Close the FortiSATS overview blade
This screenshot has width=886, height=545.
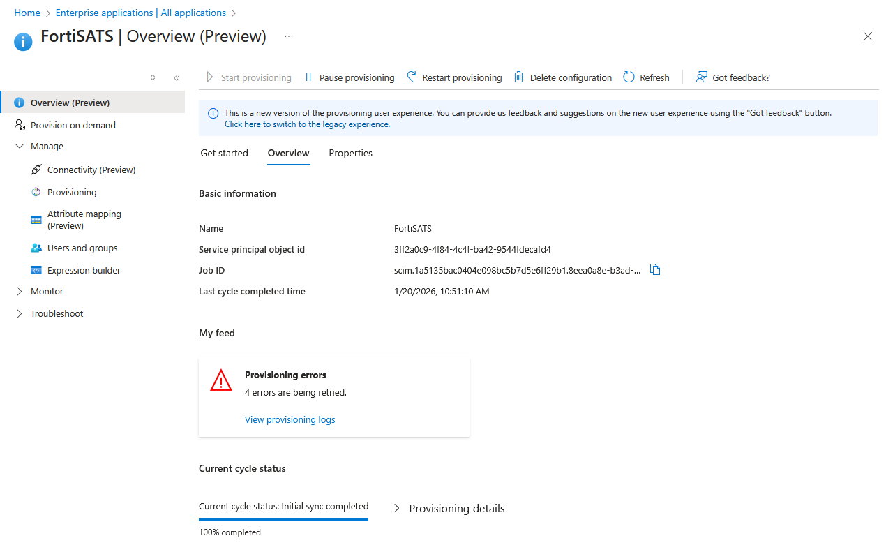868,36
